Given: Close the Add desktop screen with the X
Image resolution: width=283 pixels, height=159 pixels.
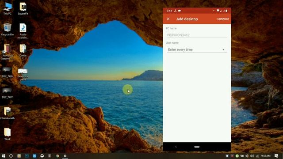Looking at the screenshot, I should (x=168, y=19).
